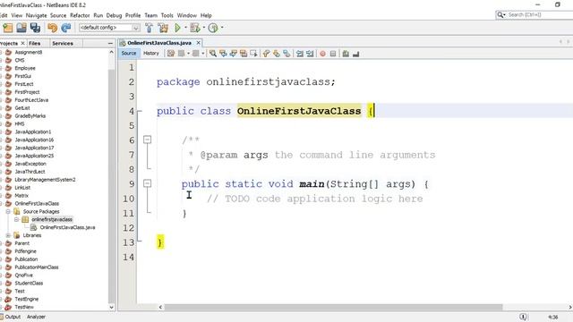Collapse the onlinefirstjavaclass package node
The width and height of the screenshot is (573, 322).
16,219
